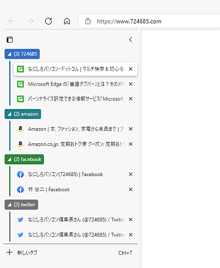Click Twitter bird icon of second Twitter tab

(x=21, y=235)
